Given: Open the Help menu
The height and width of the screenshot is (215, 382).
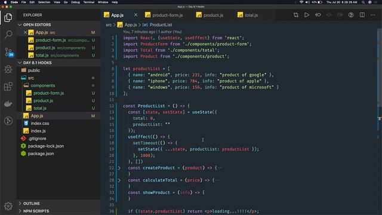Looking at the screenshot, I should click(115, 2).
